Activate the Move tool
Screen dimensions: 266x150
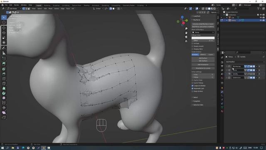pyautogui.click(x=4, y=28)
